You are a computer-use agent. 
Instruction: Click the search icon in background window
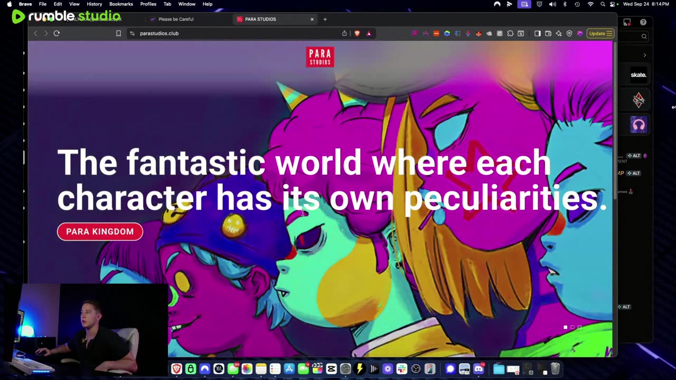(x=644, y=36)
